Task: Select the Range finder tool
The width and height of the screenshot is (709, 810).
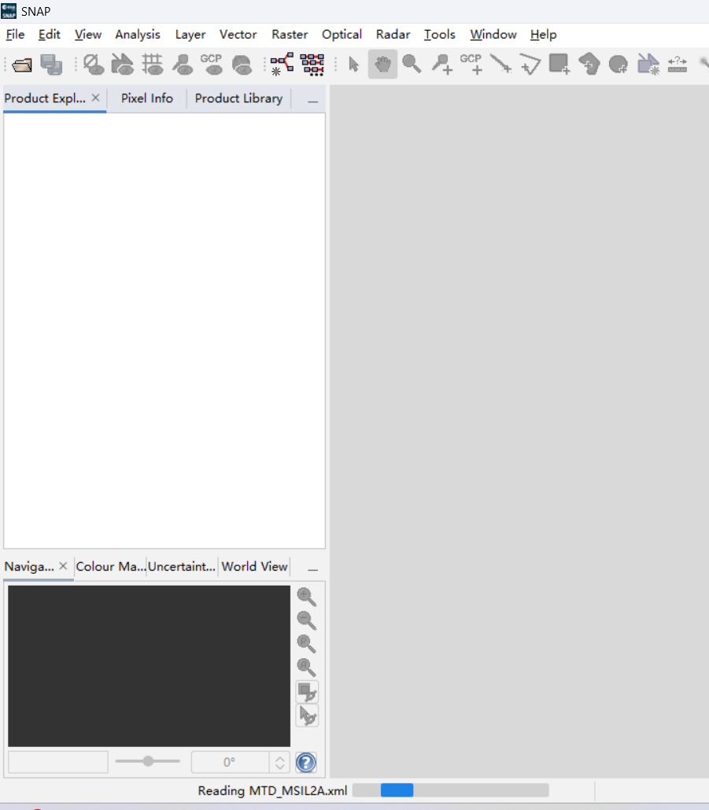Action: [x=677, y=65]
